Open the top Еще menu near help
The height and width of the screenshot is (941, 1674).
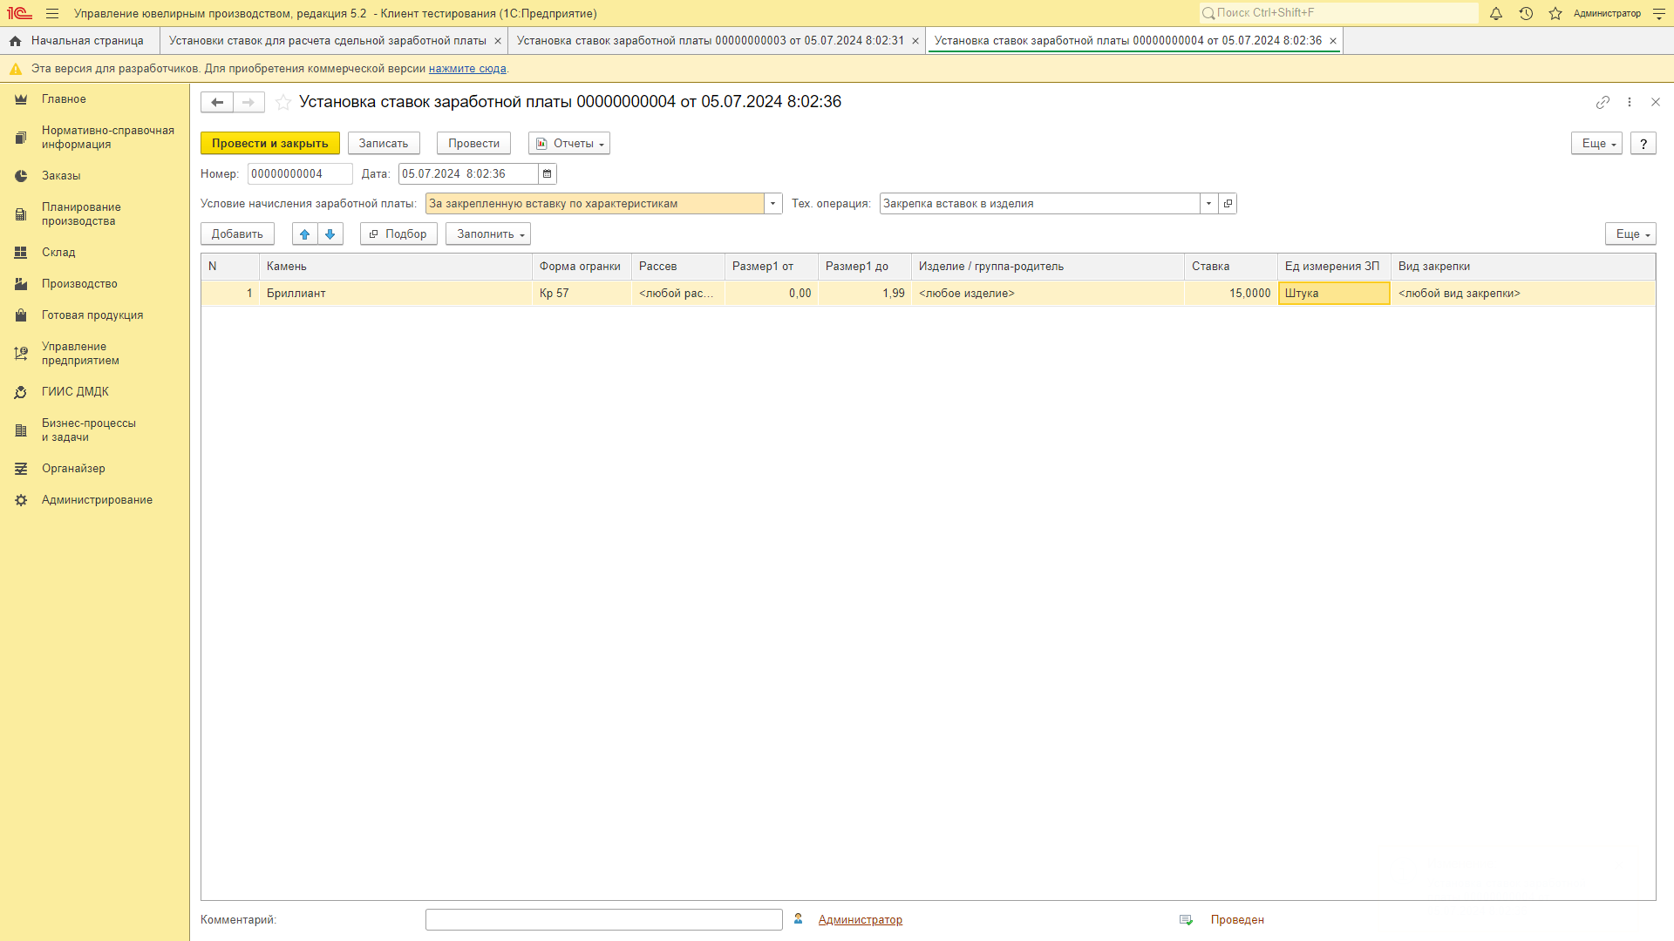pyautogui.click(x=1596, y=144)
